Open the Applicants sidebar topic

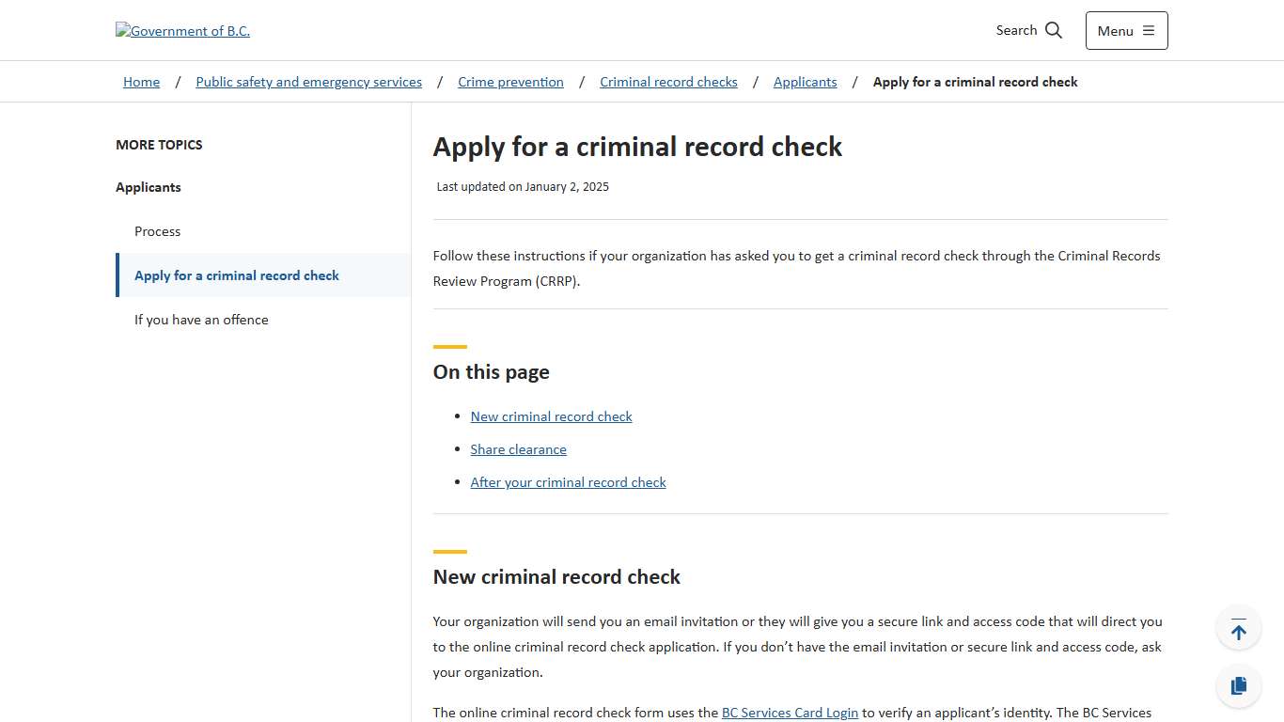click(148, 187)
